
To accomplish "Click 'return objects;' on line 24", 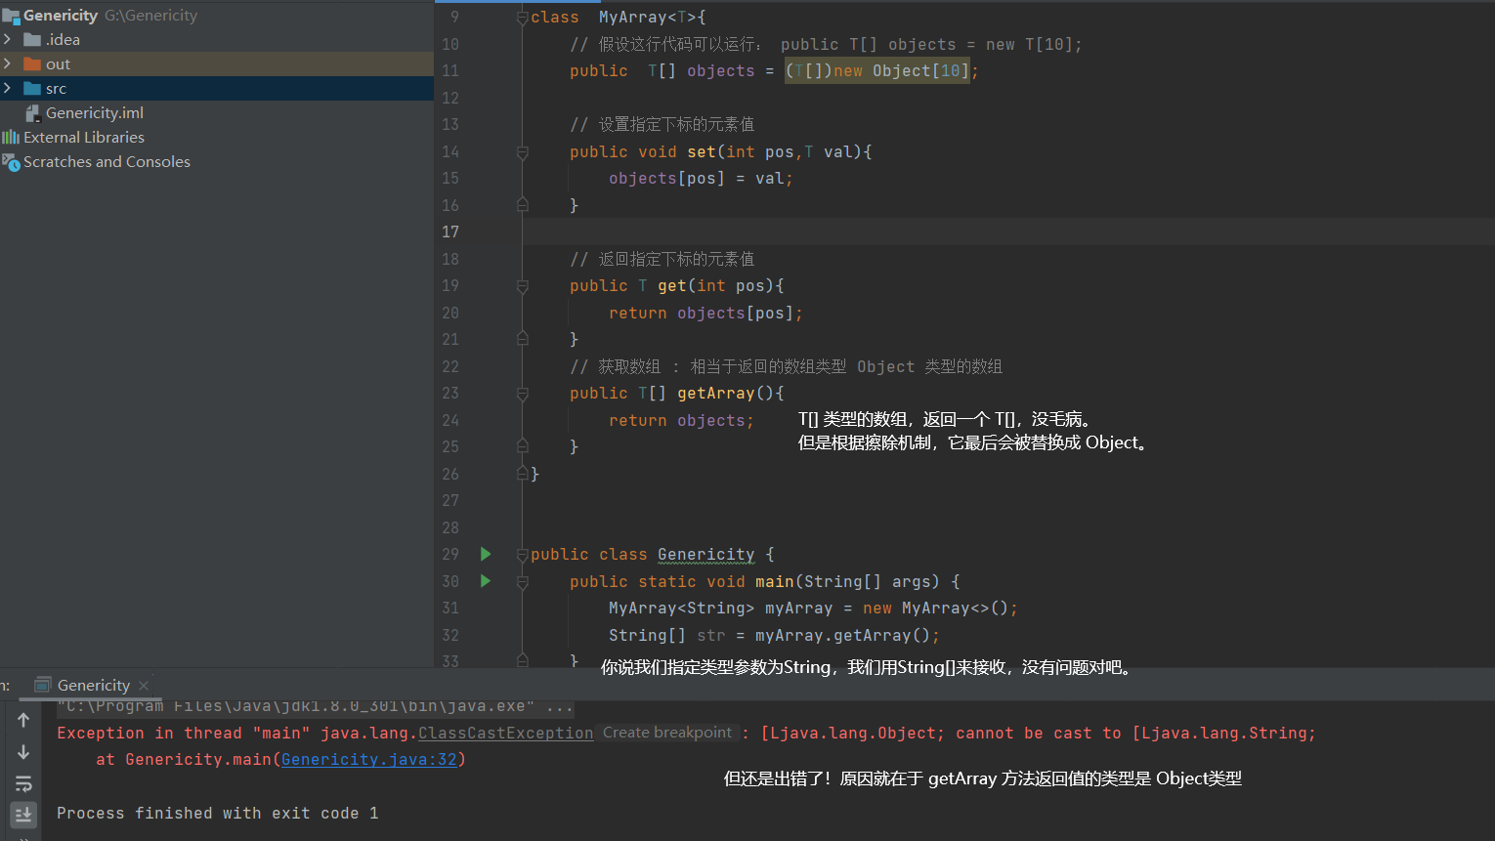I will (681, 420).
